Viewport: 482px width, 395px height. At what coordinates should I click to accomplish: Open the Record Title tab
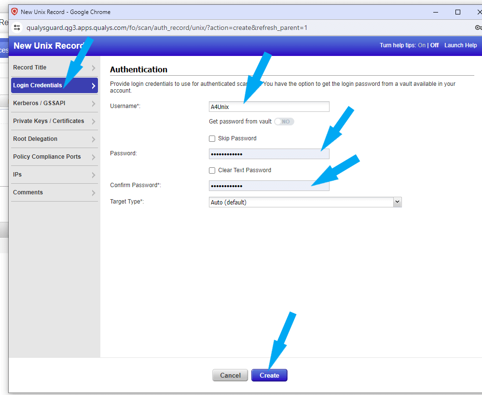(x=55, y=68)
